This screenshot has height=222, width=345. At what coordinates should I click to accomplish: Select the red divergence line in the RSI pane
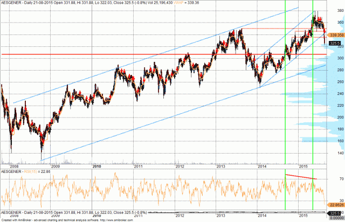[x=301, y=177]
